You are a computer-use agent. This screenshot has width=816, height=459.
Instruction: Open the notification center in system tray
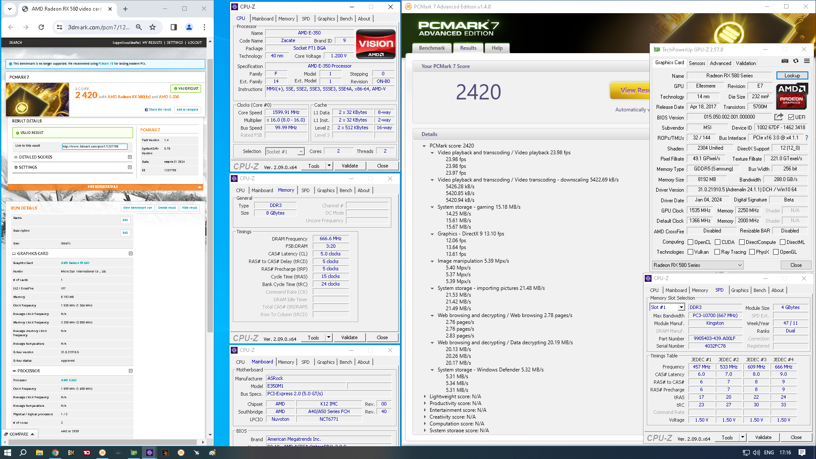(x=802, y=453)
